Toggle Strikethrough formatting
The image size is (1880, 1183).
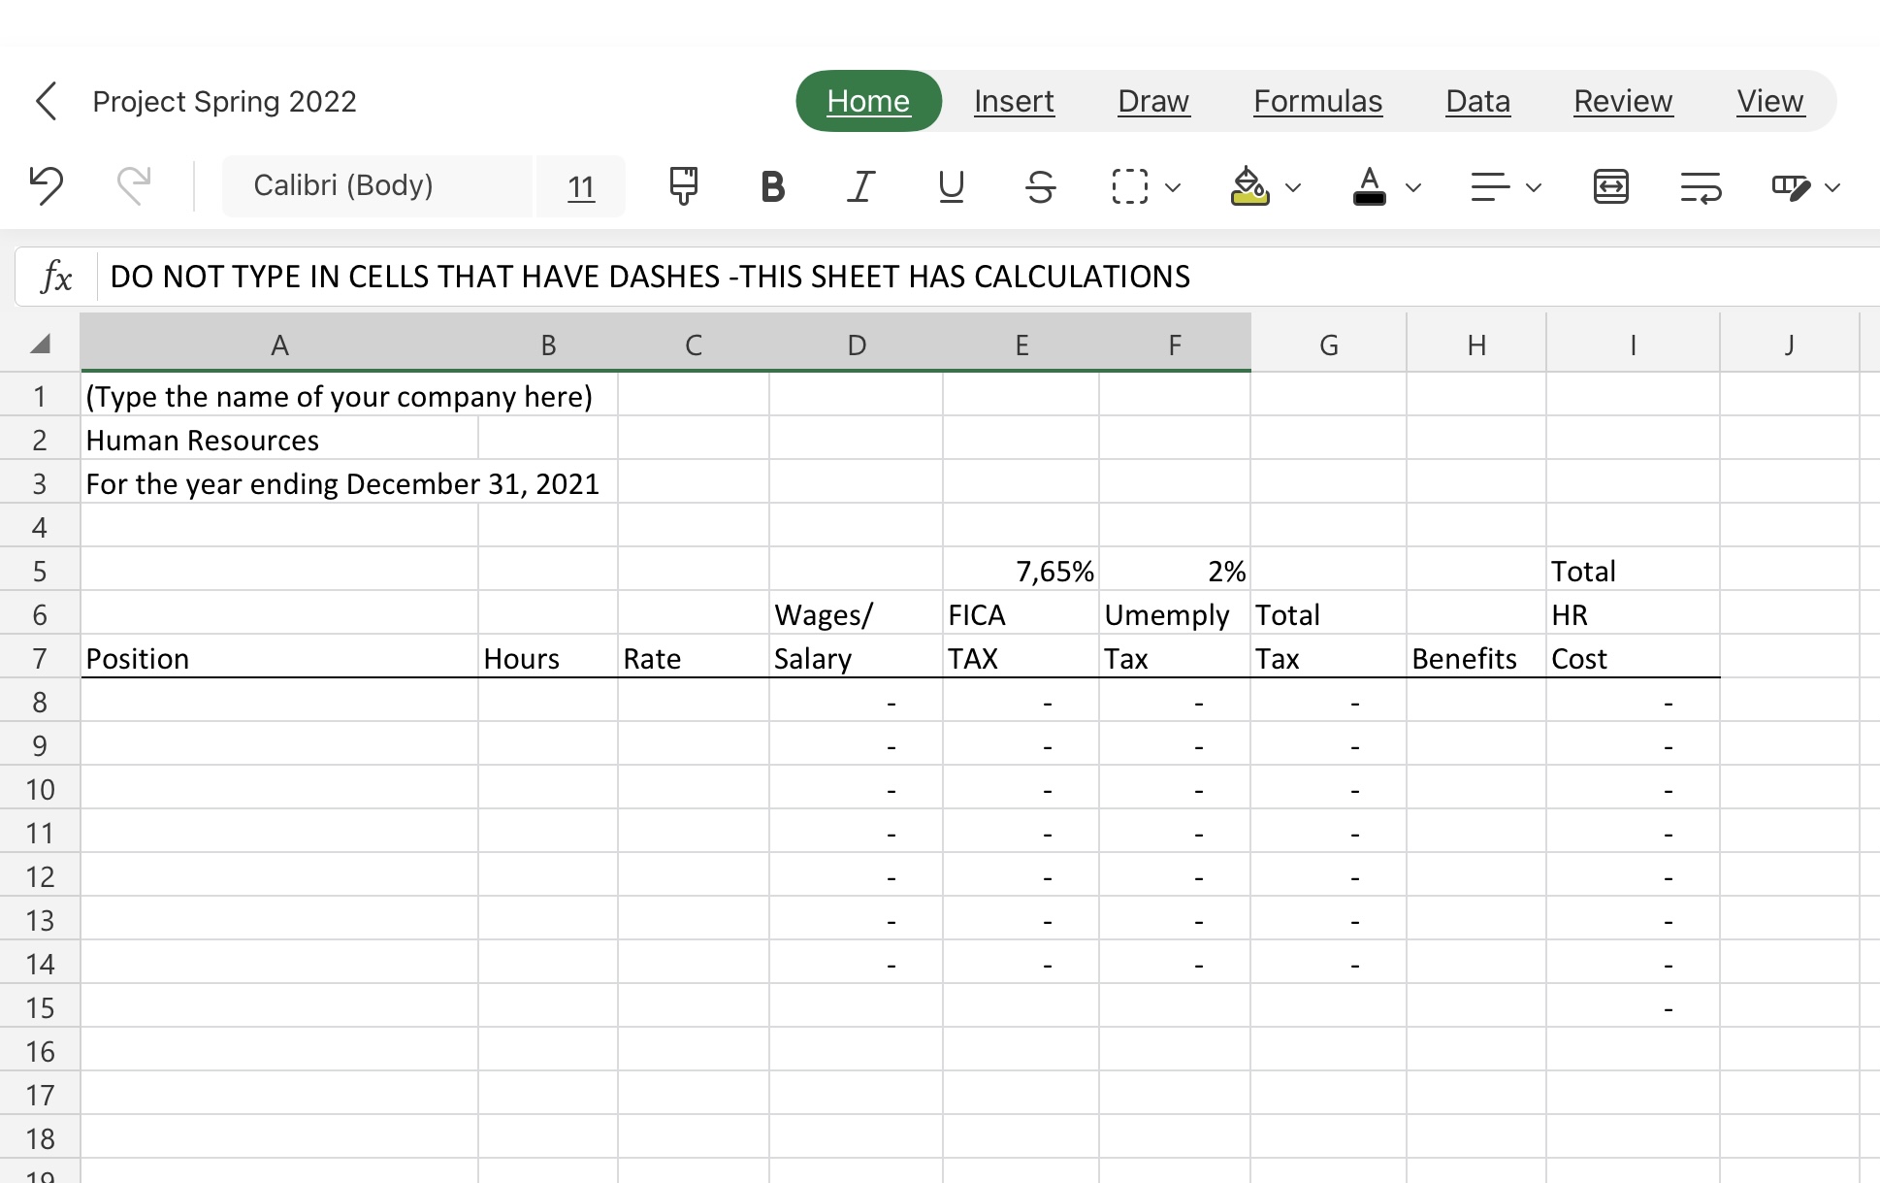1040,185
